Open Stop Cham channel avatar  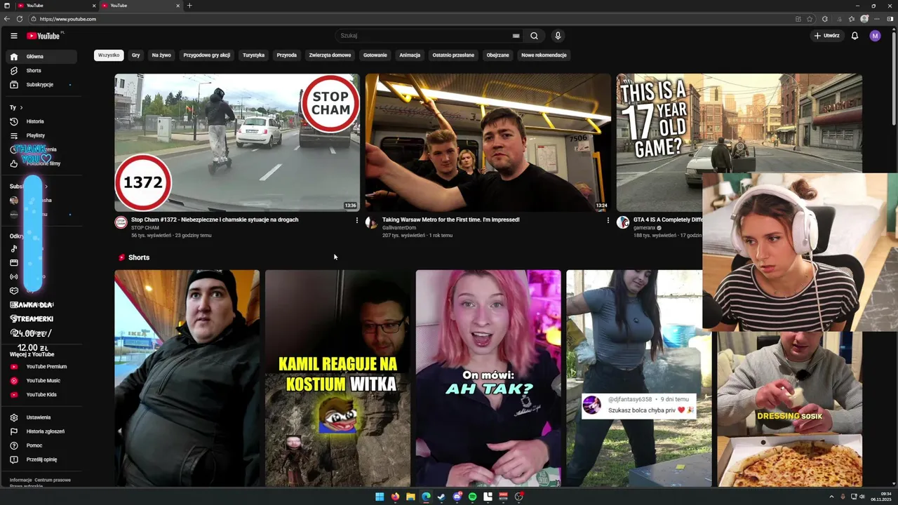tap(121, 222)
